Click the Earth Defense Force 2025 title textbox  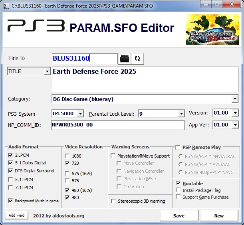pyautogui.click(x=145, y=79)
